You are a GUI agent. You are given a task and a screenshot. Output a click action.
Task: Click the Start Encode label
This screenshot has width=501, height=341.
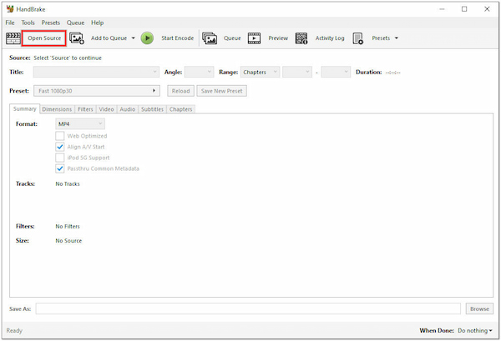[x=178, y=38]
